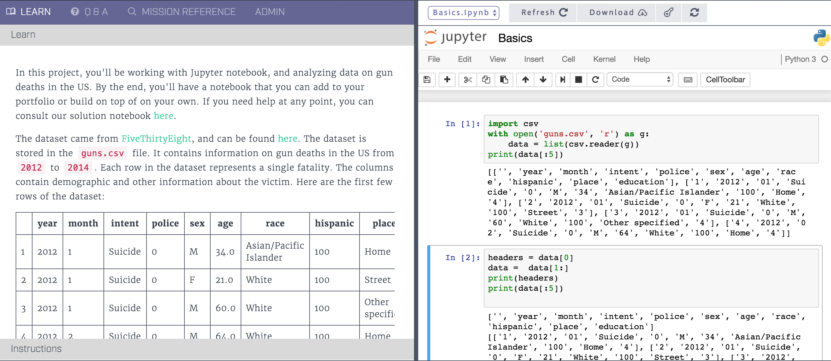Click the CellToolbar button

(725, 80)
